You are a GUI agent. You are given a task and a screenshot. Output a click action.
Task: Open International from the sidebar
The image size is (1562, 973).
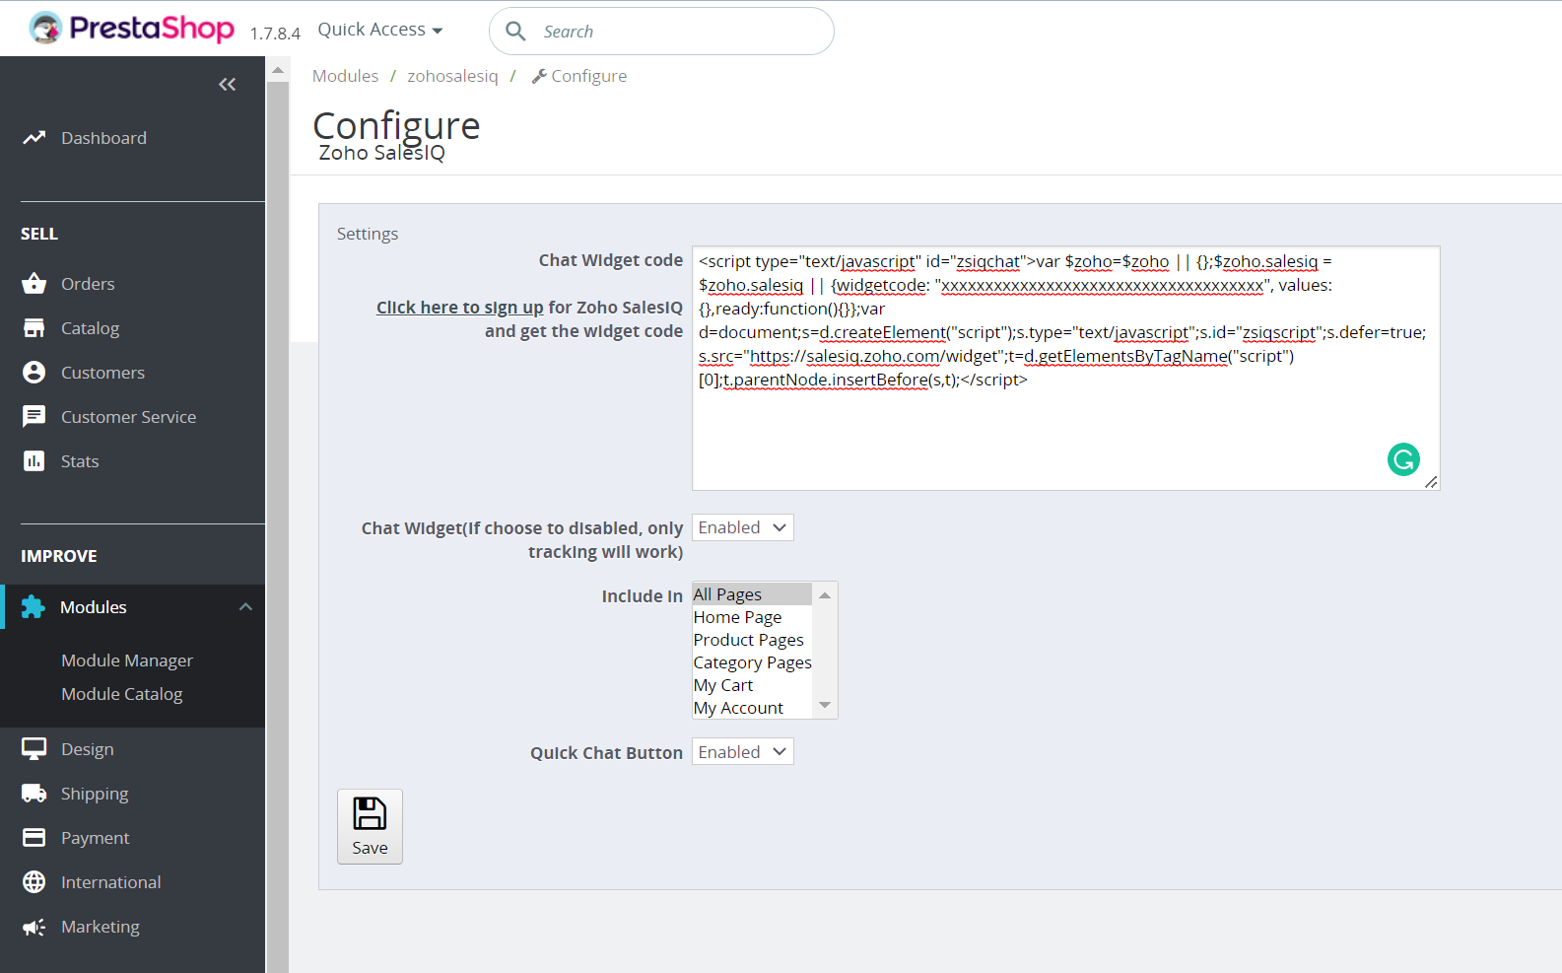[111, 882]
